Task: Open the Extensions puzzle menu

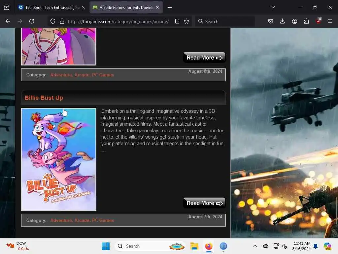Action: (306, 21)
